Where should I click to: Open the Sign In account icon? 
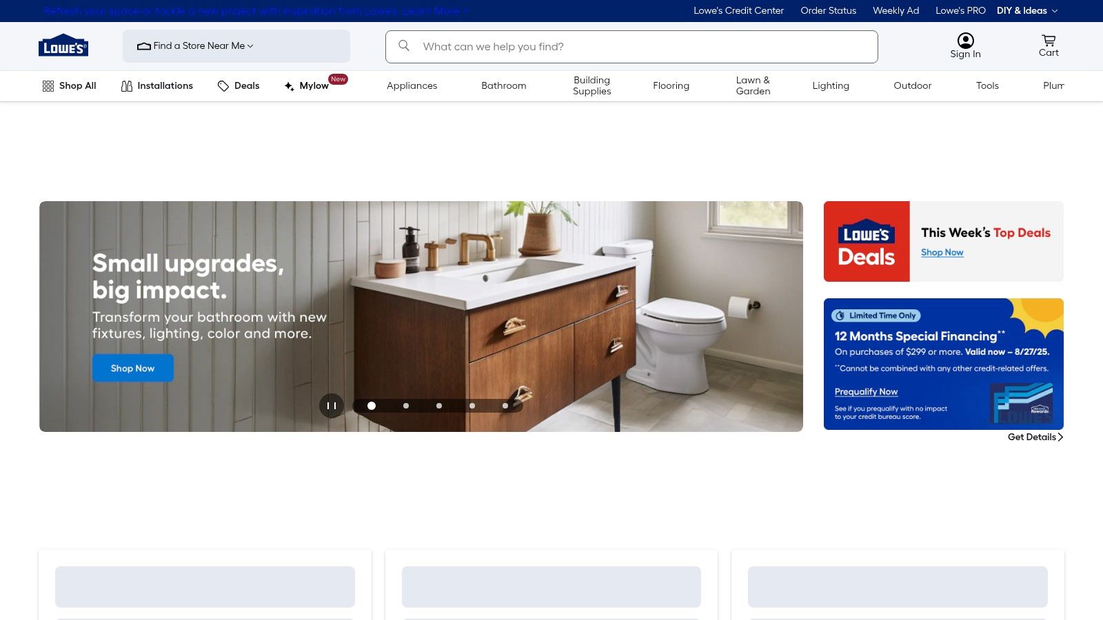965,40
